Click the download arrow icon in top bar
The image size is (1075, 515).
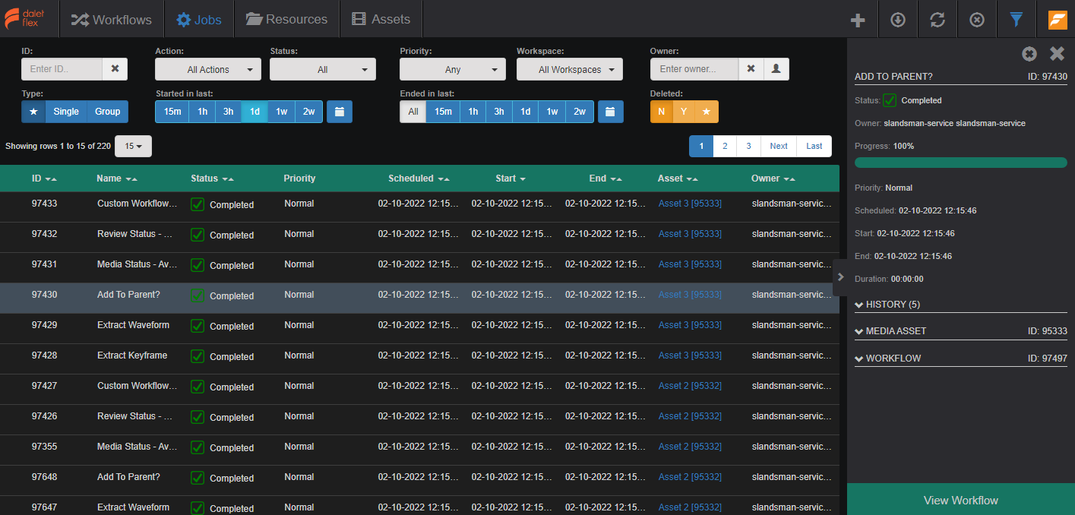pos(897,20)
